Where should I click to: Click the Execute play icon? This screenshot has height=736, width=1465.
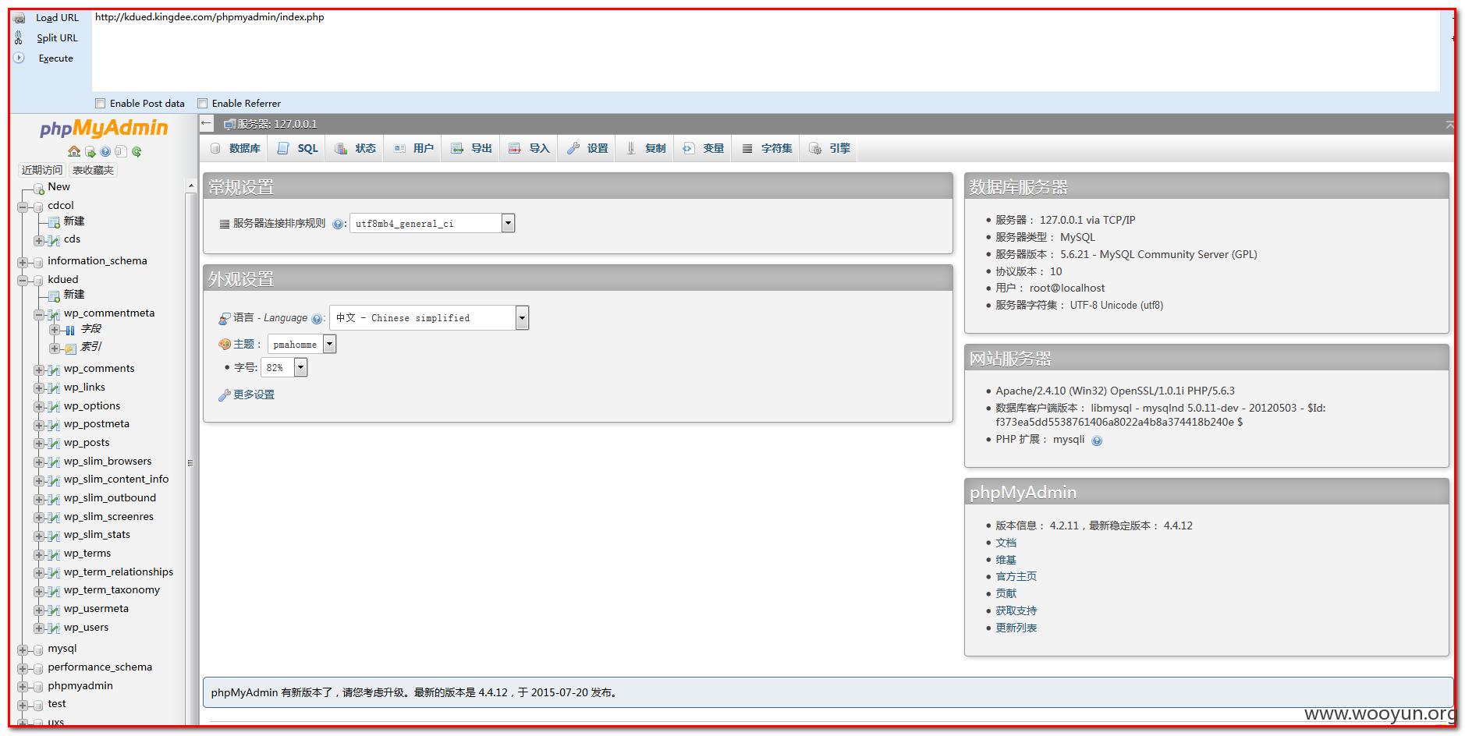click(20, 58)
